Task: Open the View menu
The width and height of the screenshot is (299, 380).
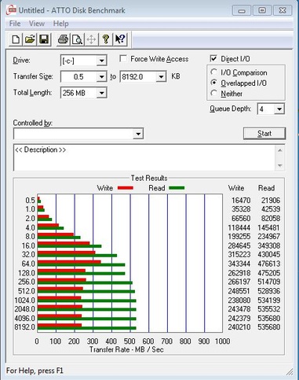Action: 37,24
